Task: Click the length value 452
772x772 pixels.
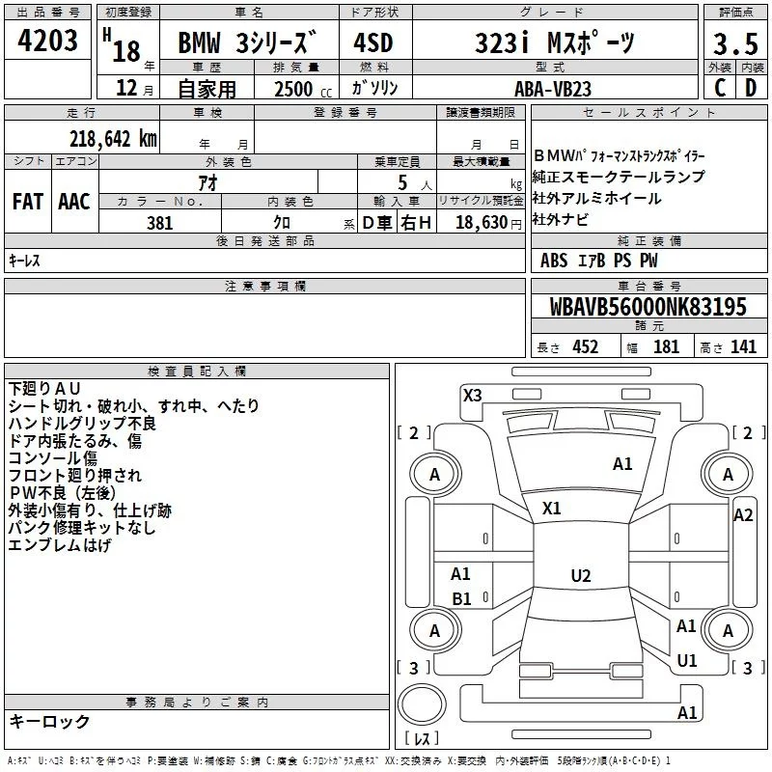Action: pyautogui.click(x=586, y=346)
